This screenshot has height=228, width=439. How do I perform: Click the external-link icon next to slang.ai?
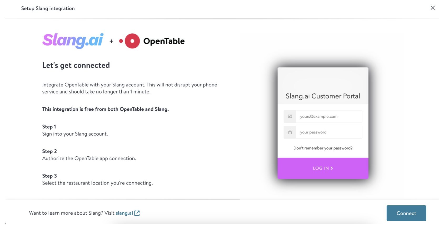pos(137,213)
